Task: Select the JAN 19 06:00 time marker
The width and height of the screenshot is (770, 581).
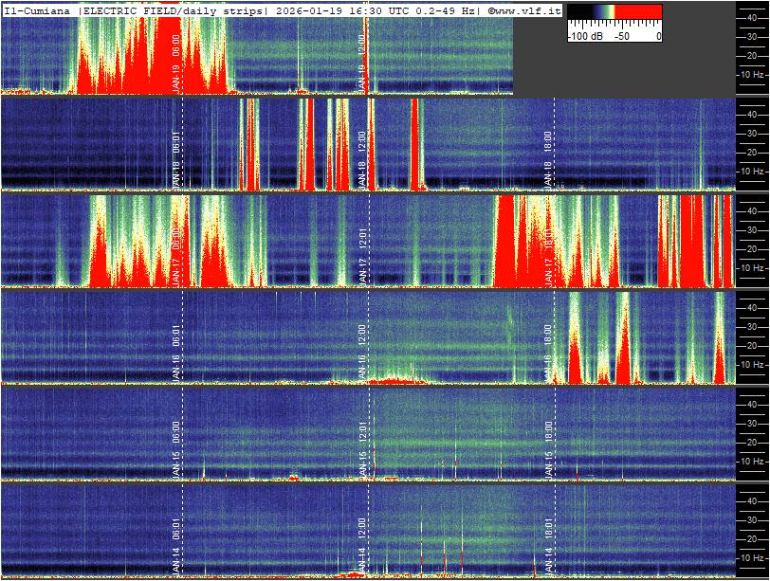Action: tap(176, 63)
